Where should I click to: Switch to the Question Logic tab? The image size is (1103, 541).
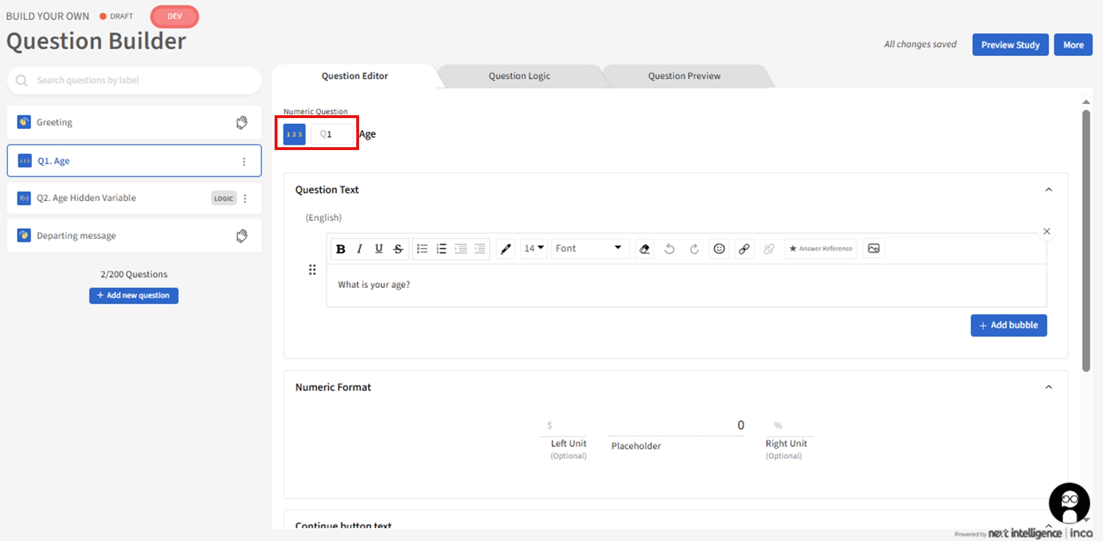[519, 76]
